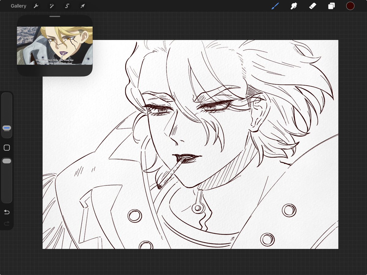Open the active color picker swatch
The image size is (367, 275).
click(x=350, y=6)
